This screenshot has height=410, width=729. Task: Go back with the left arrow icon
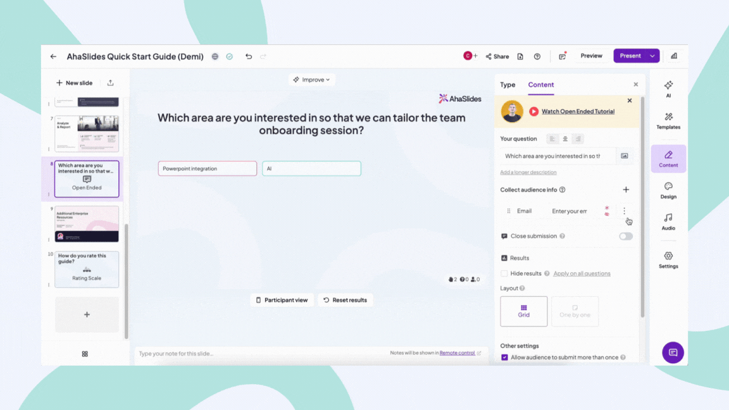[53, 56]
